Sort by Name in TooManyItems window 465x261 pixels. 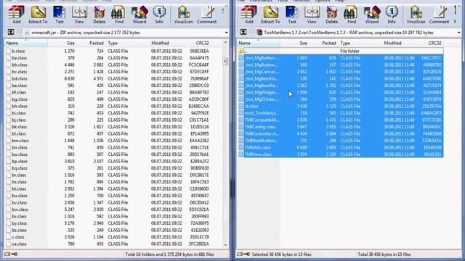259,43
